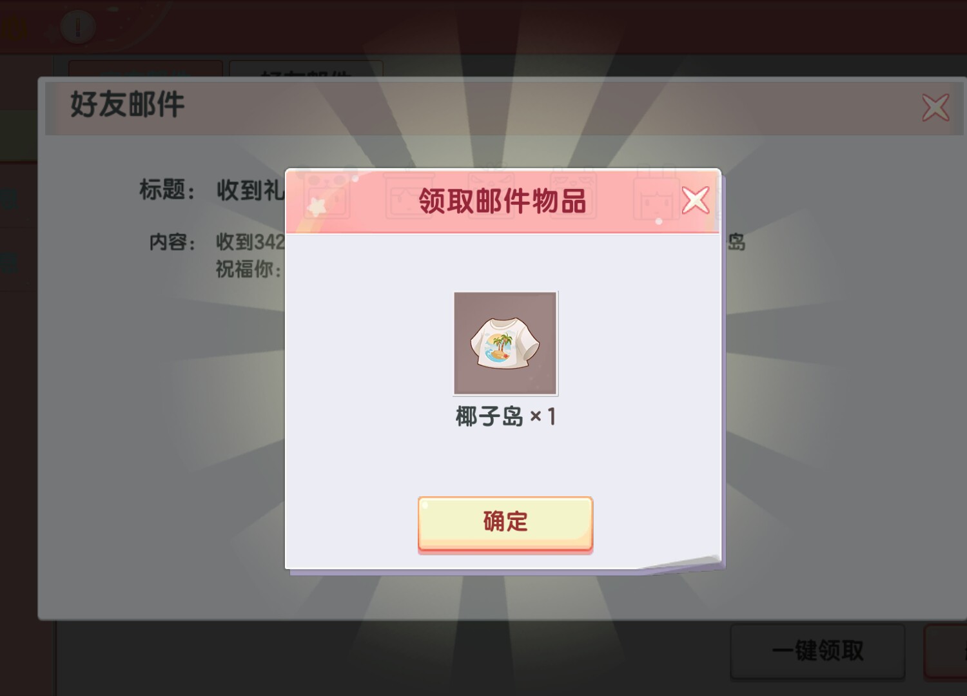Select the 椰子岛 T-shirt item thumbnail
Image resolution: width=967 pixels, height=696 pixels.
tap(505, 343)
